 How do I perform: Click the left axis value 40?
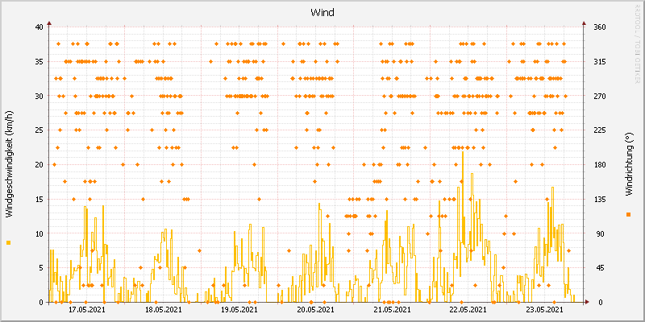[x=39, y=27]
